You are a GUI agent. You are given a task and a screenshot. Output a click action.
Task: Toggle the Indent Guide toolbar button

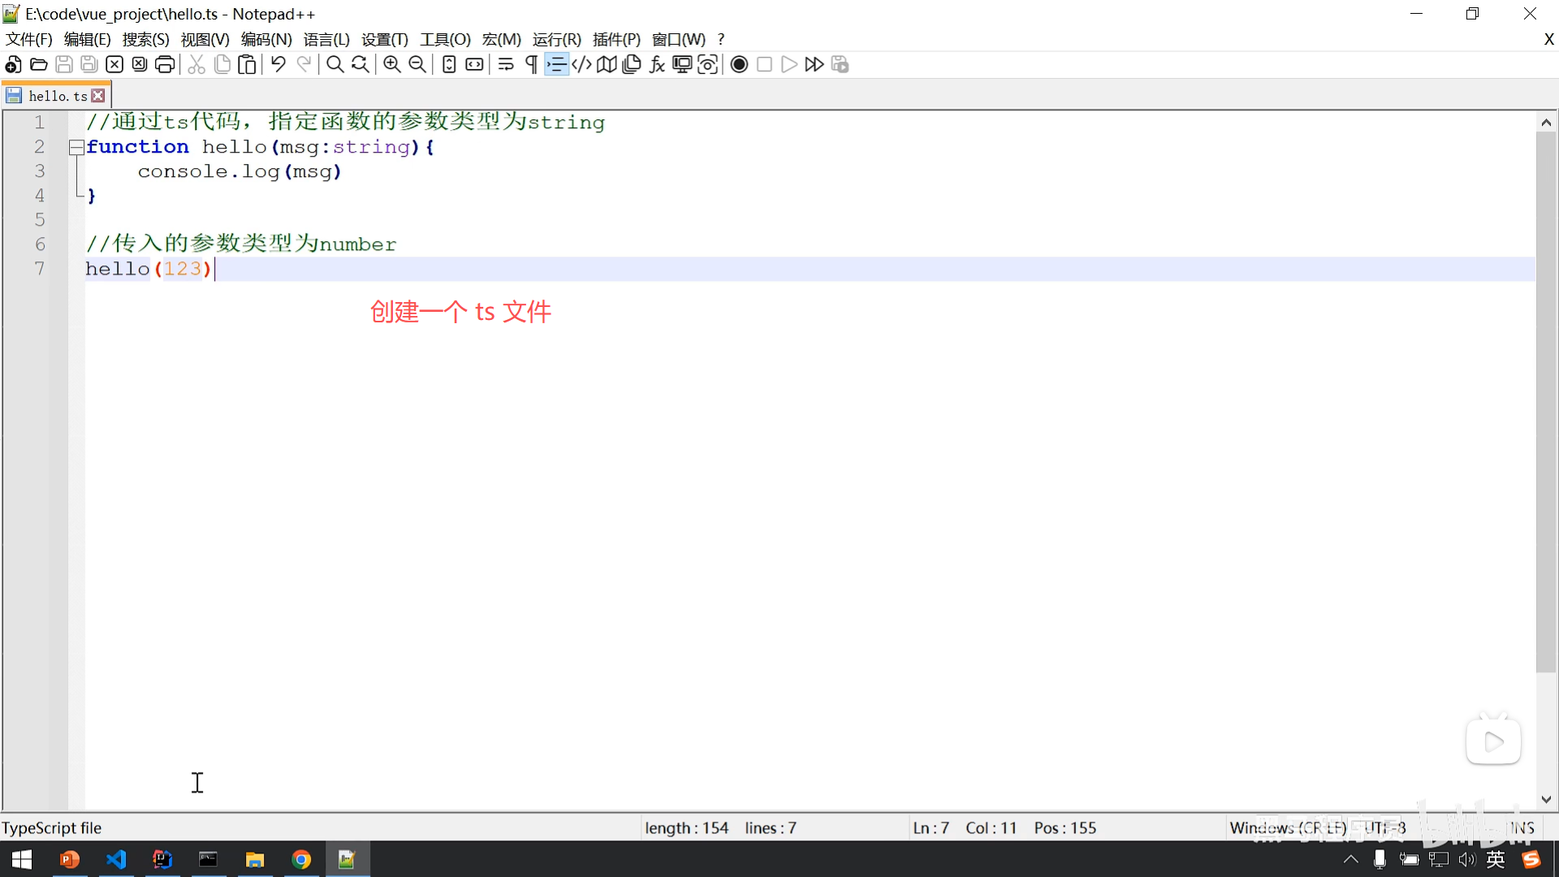tap(556, 65)
